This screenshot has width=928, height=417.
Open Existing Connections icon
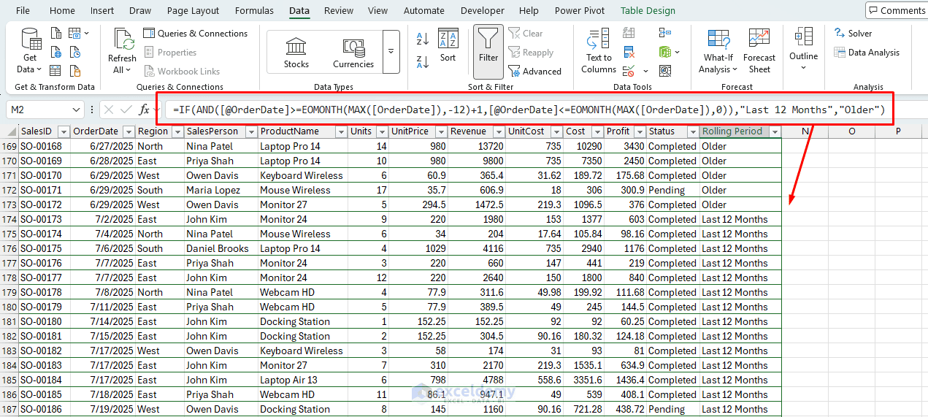75,72
